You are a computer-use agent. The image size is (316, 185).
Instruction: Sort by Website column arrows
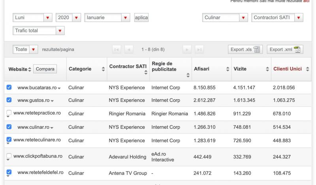[x=30, y=69]
